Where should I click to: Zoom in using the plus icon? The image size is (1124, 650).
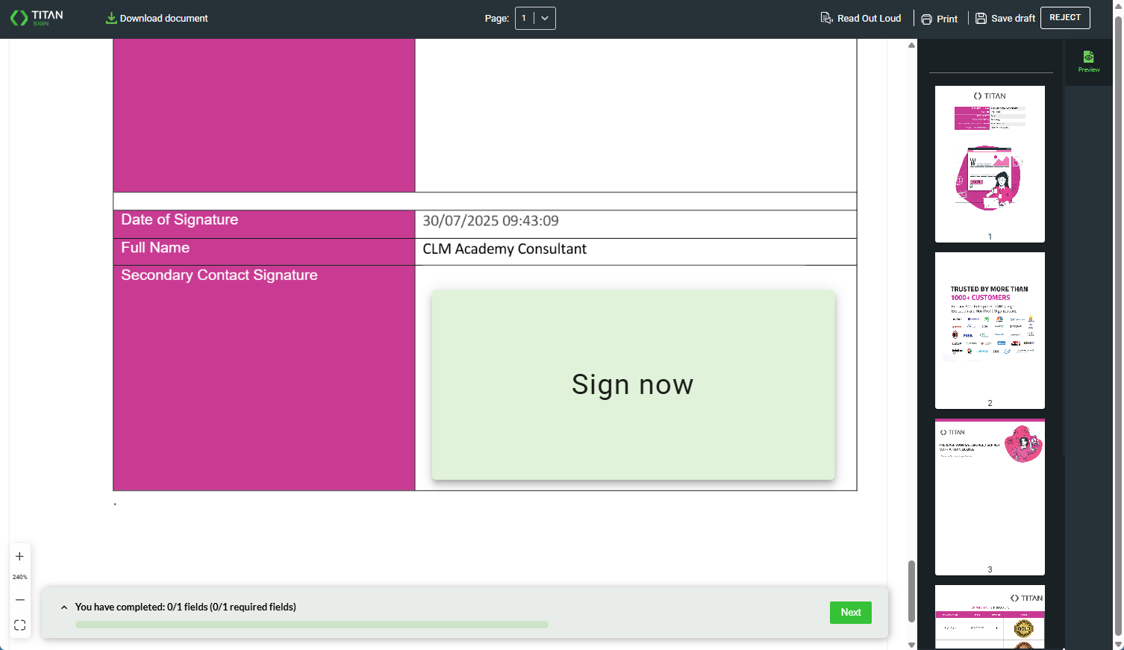tap(19, 556)
